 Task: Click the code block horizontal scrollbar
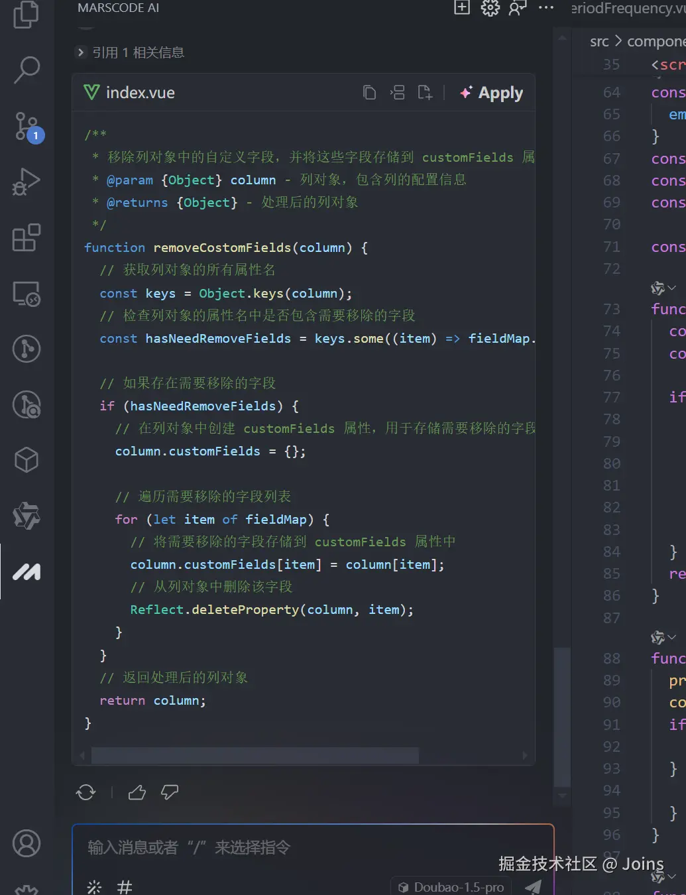tap(255, 756)
